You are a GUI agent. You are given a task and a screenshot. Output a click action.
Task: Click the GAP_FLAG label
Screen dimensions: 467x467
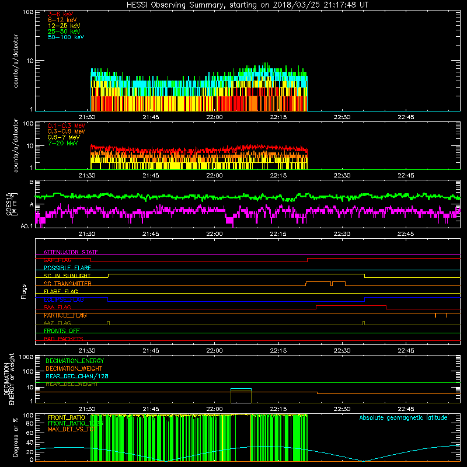click(57, 260)
